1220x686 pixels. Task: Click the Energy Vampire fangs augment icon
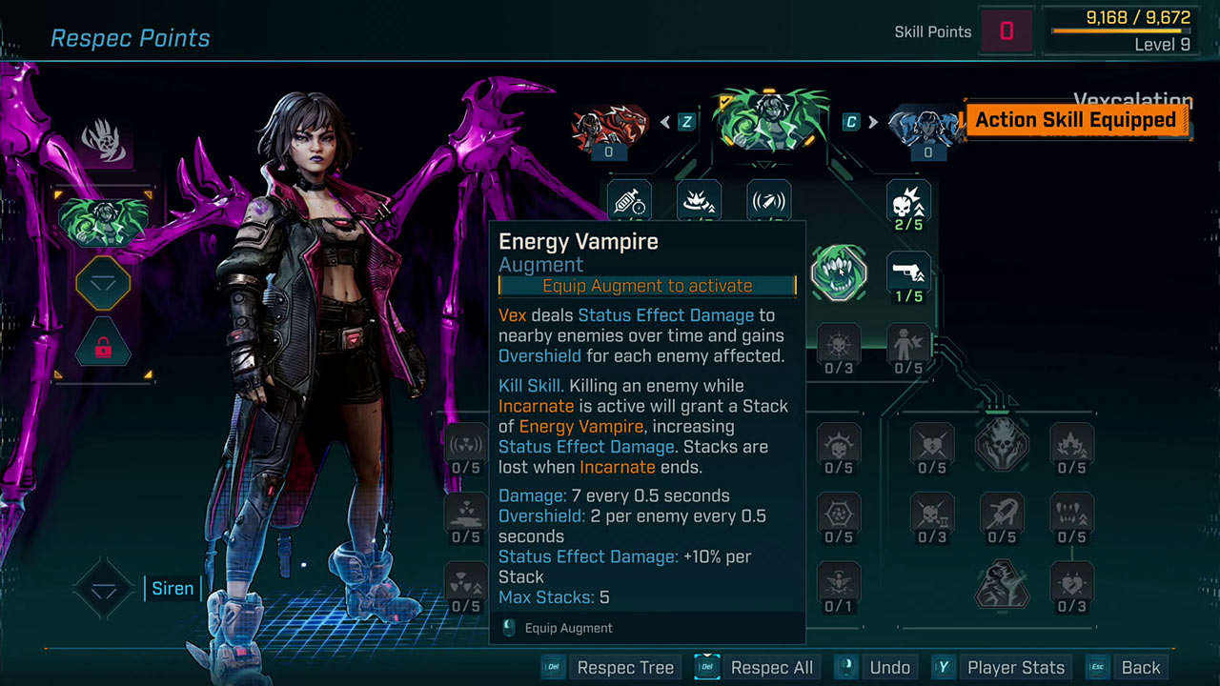838,273
